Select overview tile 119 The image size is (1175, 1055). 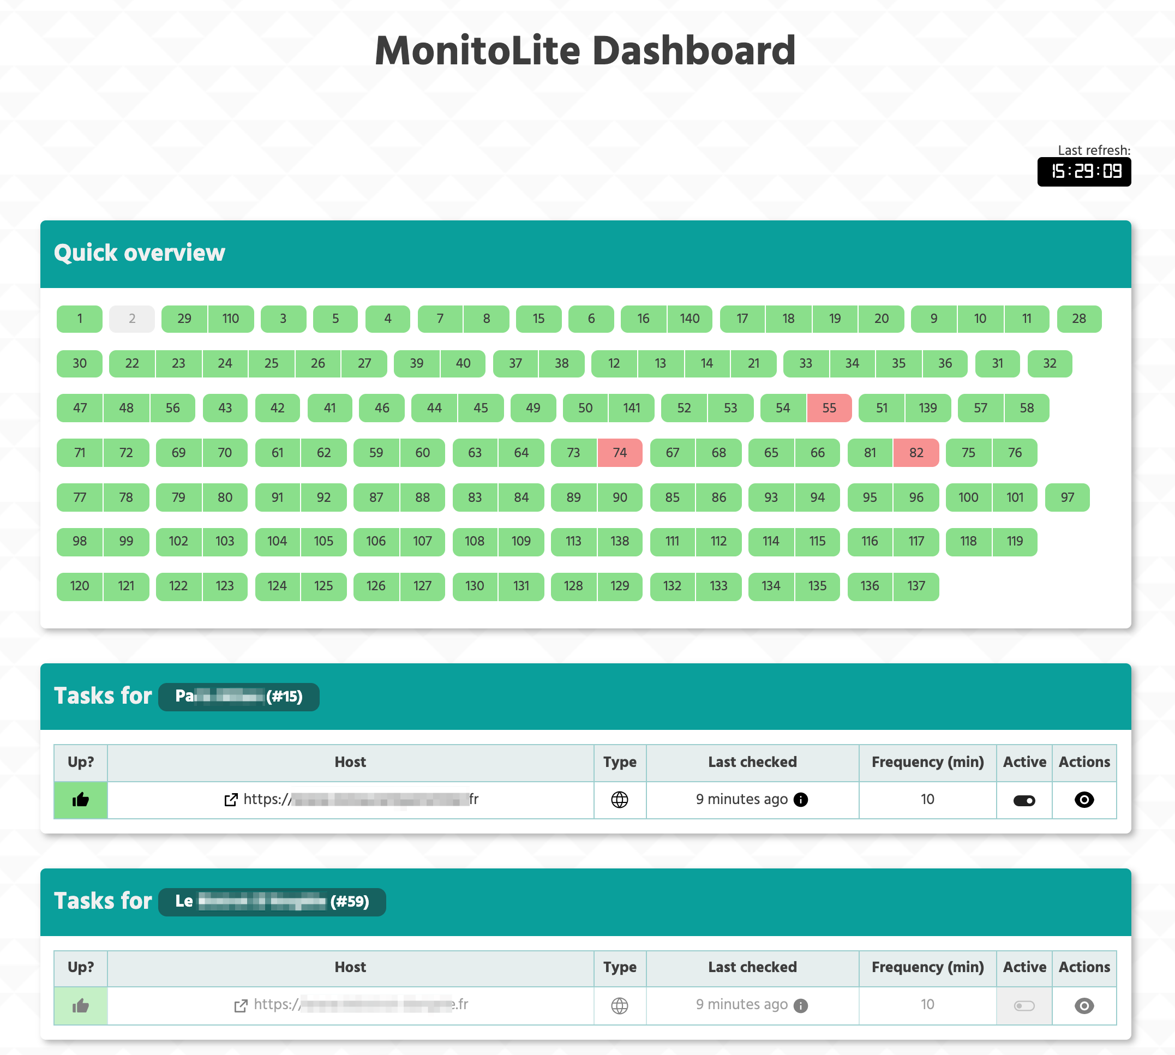(1015, 542)
